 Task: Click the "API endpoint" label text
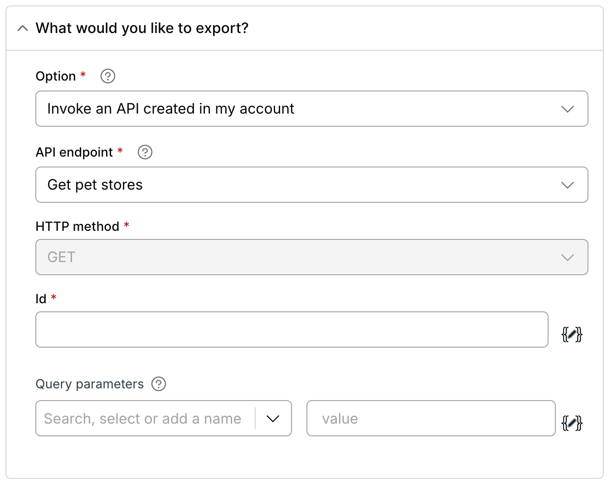pyautogui.click(x=74, y=152)
